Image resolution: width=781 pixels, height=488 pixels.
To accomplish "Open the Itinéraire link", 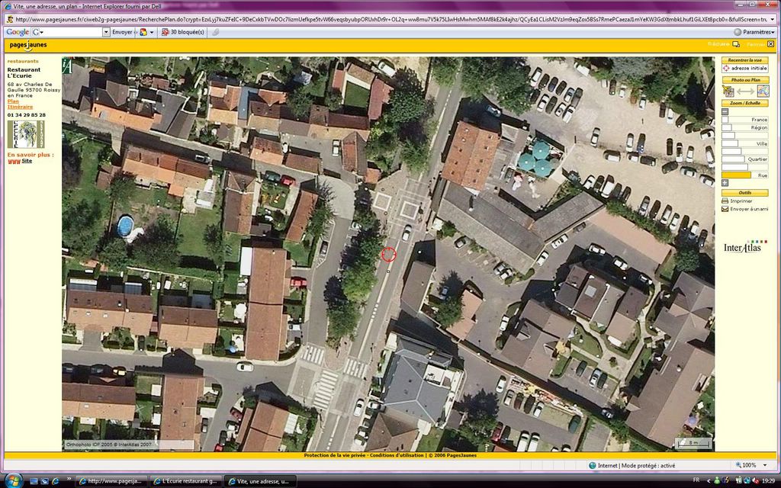I will [x=20, y=107].
